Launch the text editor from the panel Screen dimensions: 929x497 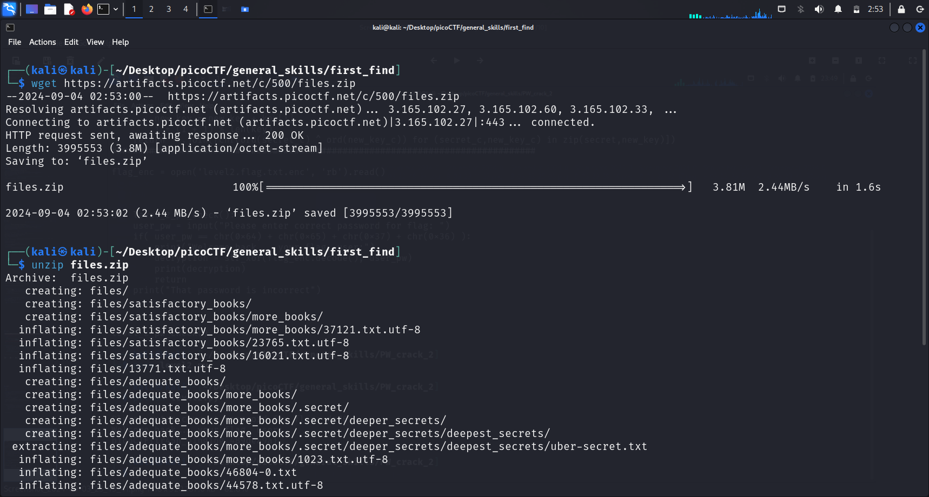click(69, 9)
